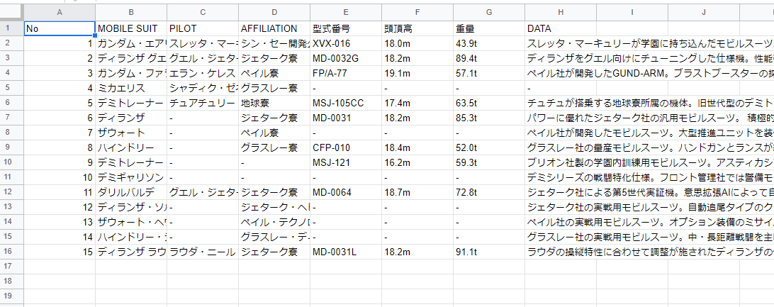Select the 'ペイル寮' cell in row 4

[x=274, y=73]
